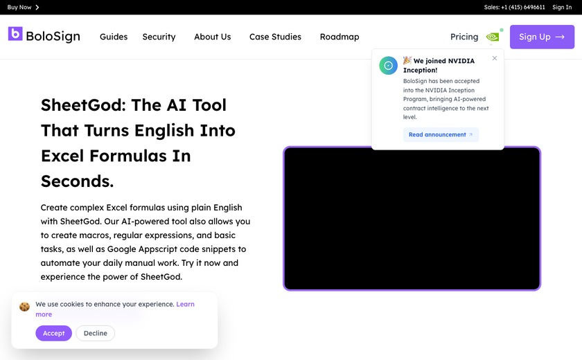This screenshot has height=360, width=582.
Task: Go to About Us
Action: [x=212, y=37]
